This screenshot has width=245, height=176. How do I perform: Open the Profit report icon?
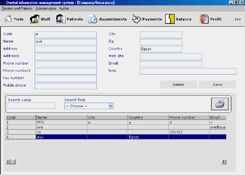point(204,19)
